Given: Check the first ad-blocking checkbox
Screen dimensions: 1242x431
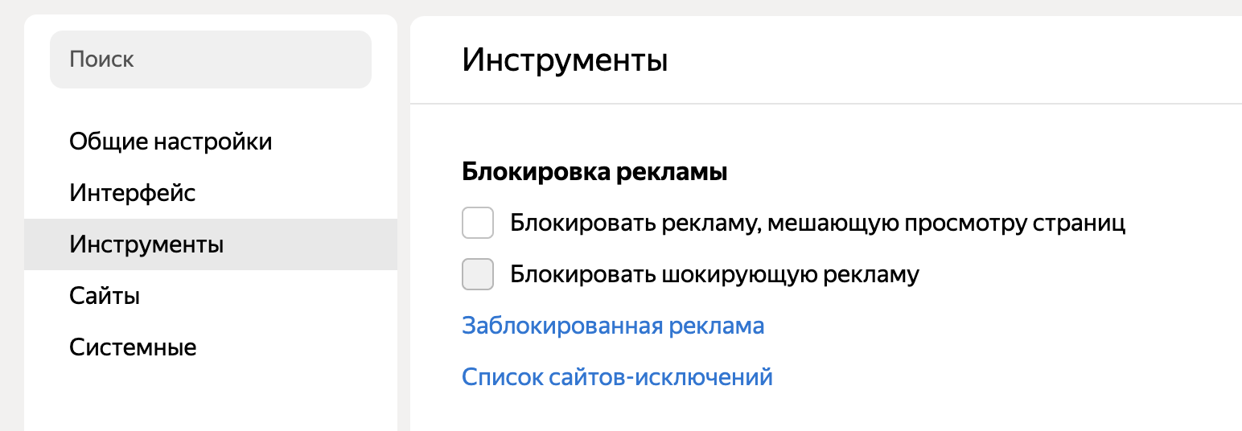Looking at the screenshot, I should click(x=478, y=223).
